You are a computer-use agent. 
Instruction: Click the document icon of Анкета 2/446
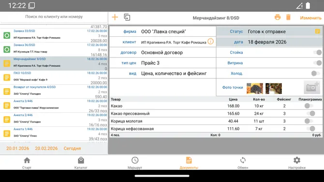[x=7, y=120]
